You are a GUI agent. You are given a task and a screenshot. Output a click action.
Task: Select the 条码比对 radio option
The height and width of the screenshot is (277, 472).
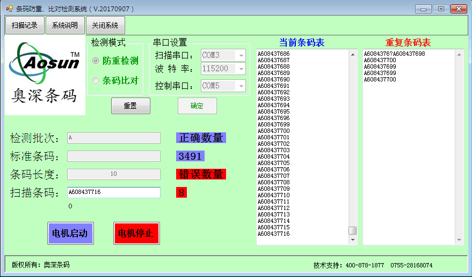(x=96, y=81)
